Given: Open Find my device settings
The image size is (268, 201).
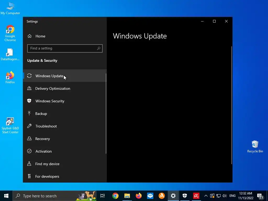Looking at the screenshot, I should click(x=65, y=164).
